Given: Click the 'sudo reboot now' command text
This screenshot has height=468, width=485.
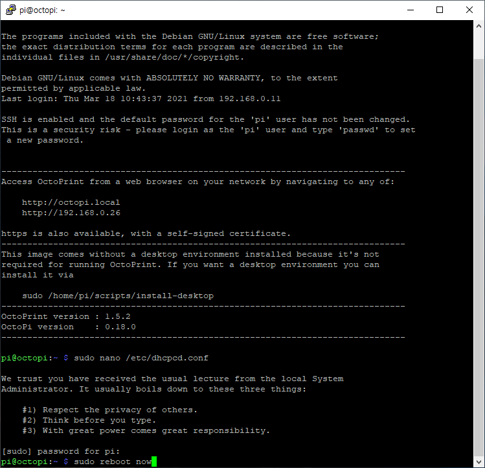Looking at the screenshot, I should [x=113, y=462].
